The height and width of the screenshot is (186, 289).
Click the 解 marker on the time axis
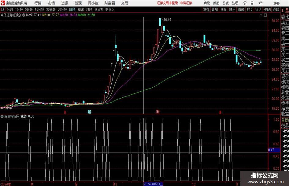pyautogui.click(x=89, y=112)
